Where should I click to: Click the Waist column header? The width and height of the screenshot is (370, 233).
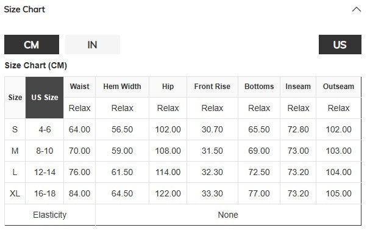[79, 87]
